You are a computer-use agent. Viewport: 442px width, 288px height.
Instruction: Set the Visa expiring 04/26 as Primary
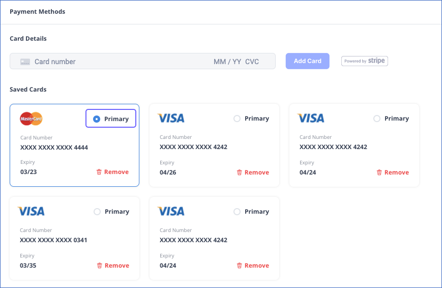[x=237, y=119]
